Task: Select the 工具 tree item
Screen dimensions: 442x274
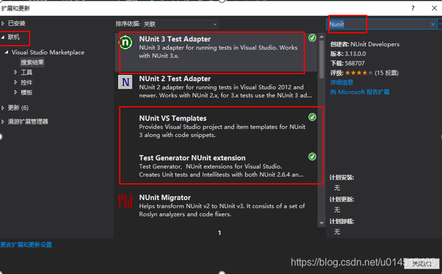Action: (x=27, y=72)
